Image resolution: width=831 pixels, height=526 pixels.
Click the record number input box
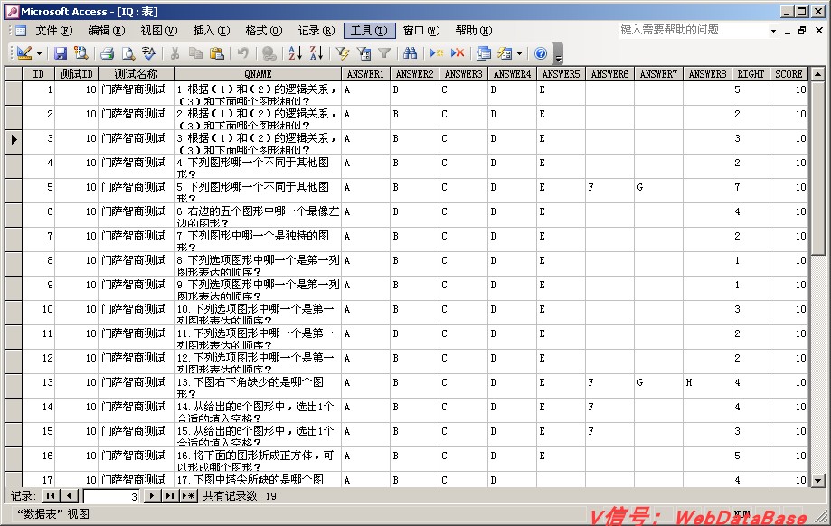pyautogui.click(x=111, y=496)
